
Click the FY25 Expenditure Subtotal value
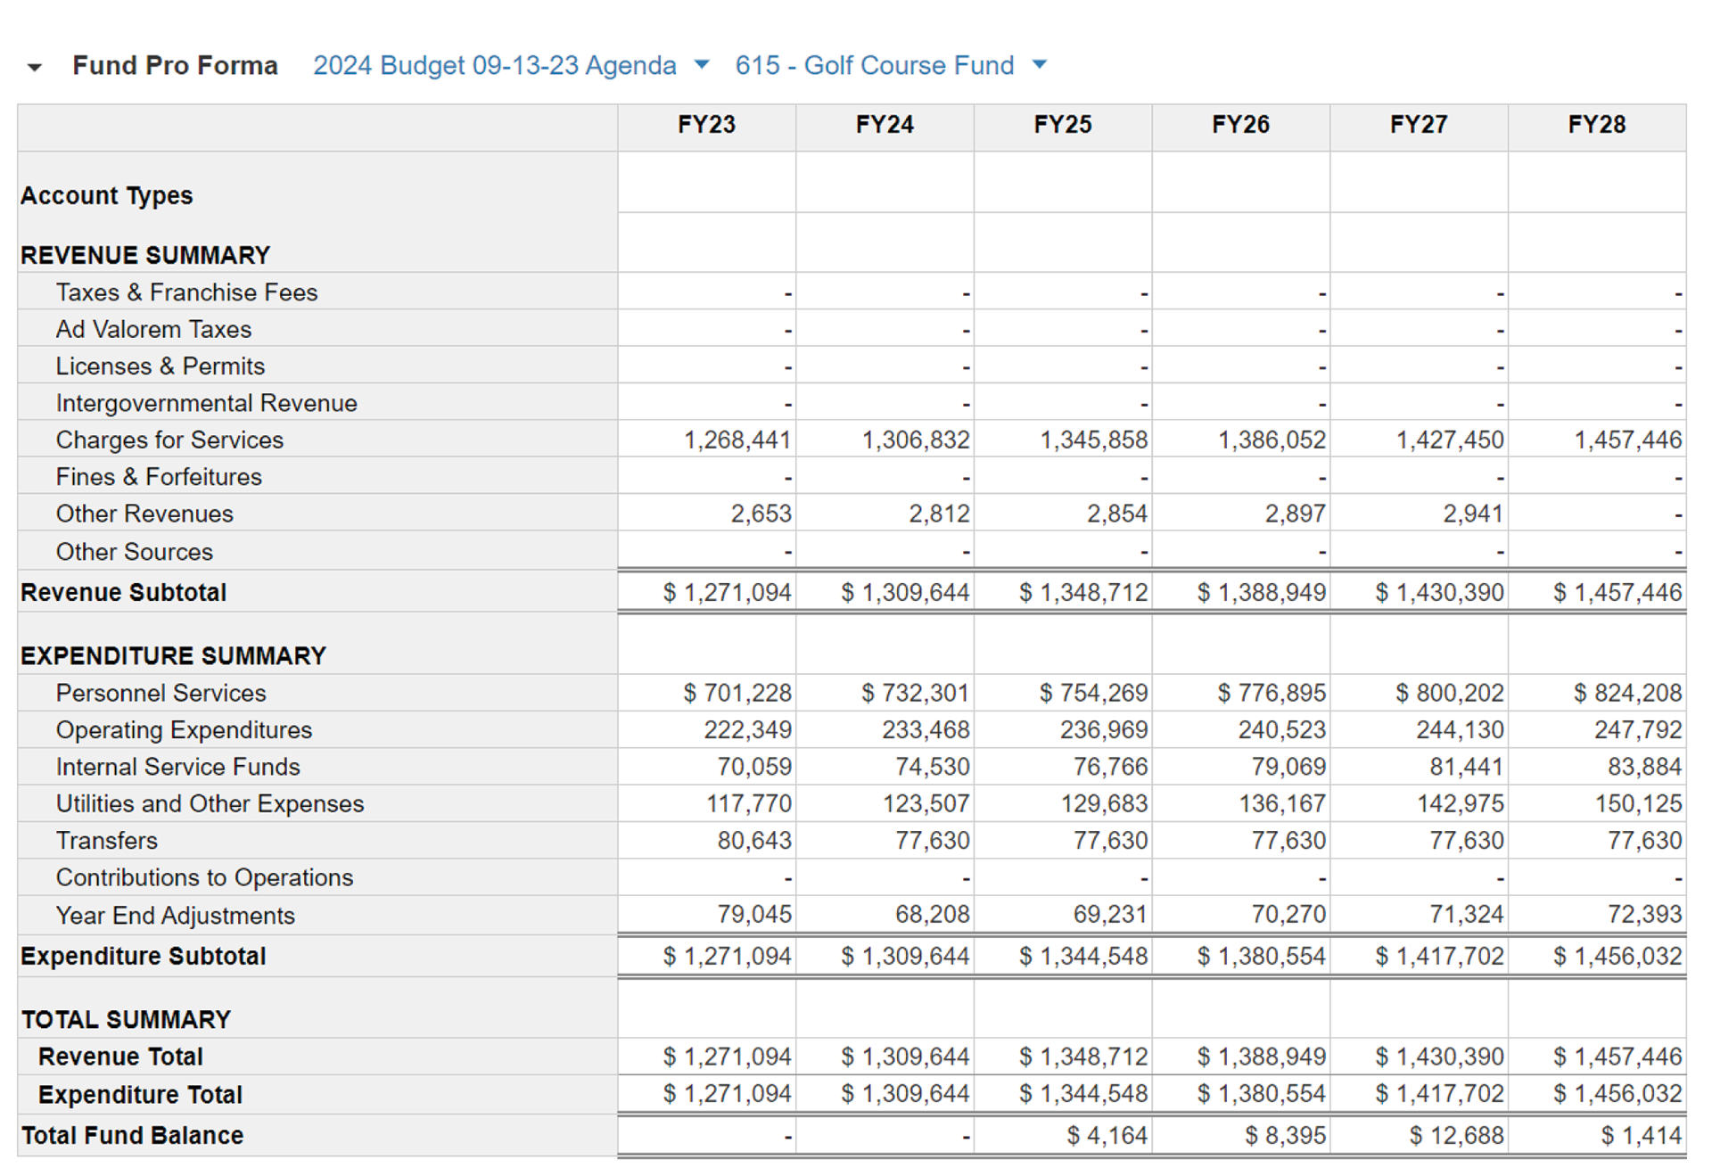click(1082, 956)
